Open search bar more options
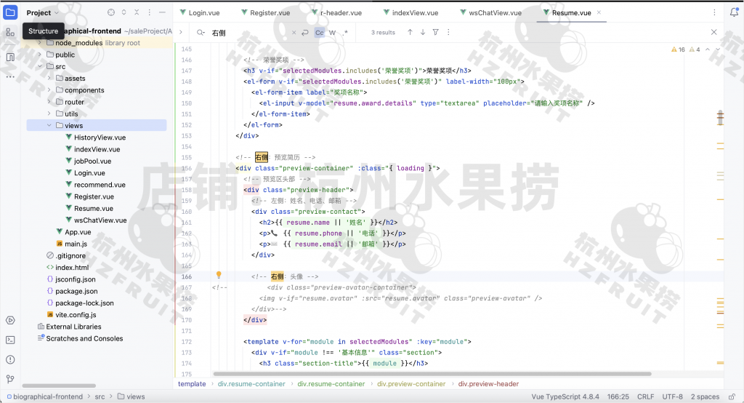 (x=448, y=32)
